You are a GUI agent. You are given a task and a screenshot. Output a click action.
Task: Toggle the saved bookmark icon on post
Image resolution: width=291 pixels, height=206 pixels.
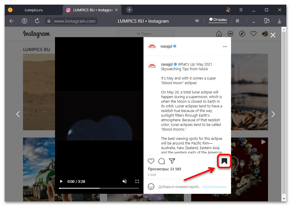pos(224,161)
